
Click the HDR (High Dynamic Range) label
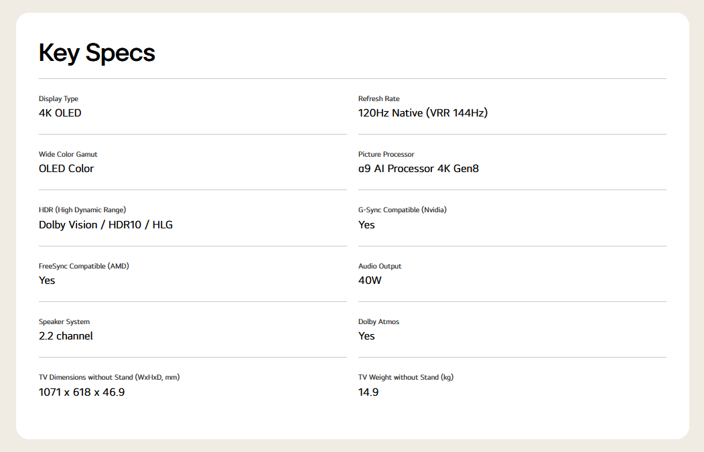pos(82,210)
